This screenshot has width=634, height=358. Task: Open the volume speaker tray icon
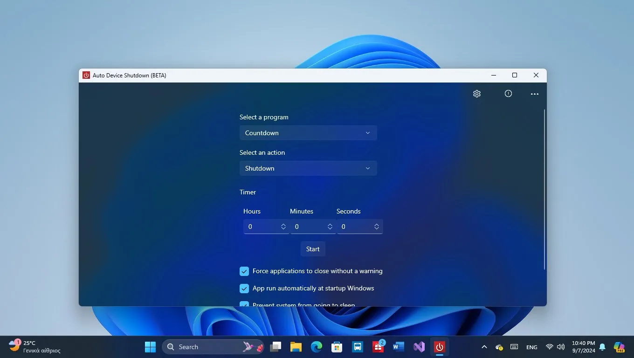click(x=561, y=347)
